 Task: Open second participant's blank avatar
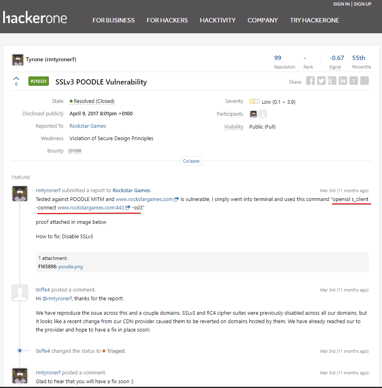[263, 114]
